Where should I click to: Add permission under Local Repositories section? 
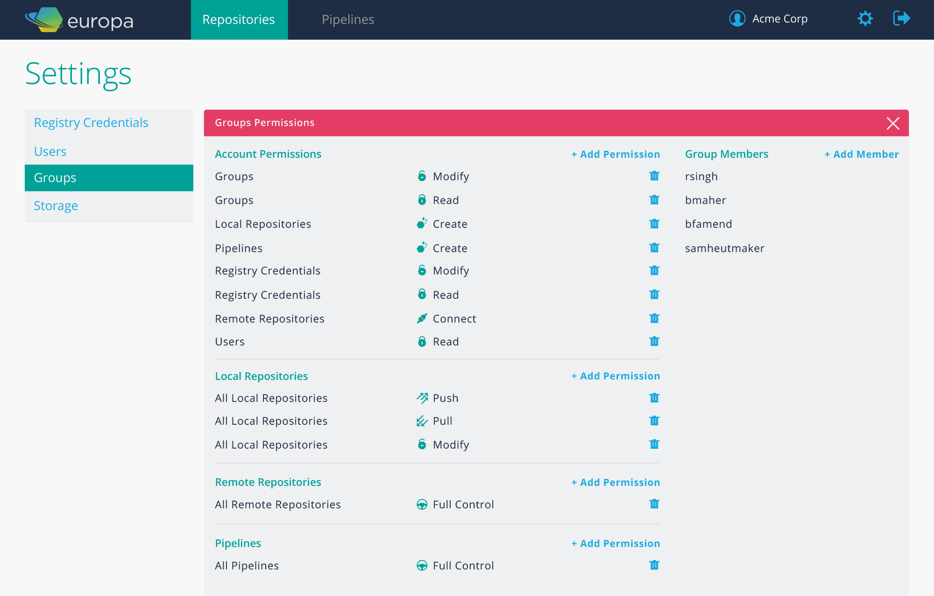click(x=616, y=376)
